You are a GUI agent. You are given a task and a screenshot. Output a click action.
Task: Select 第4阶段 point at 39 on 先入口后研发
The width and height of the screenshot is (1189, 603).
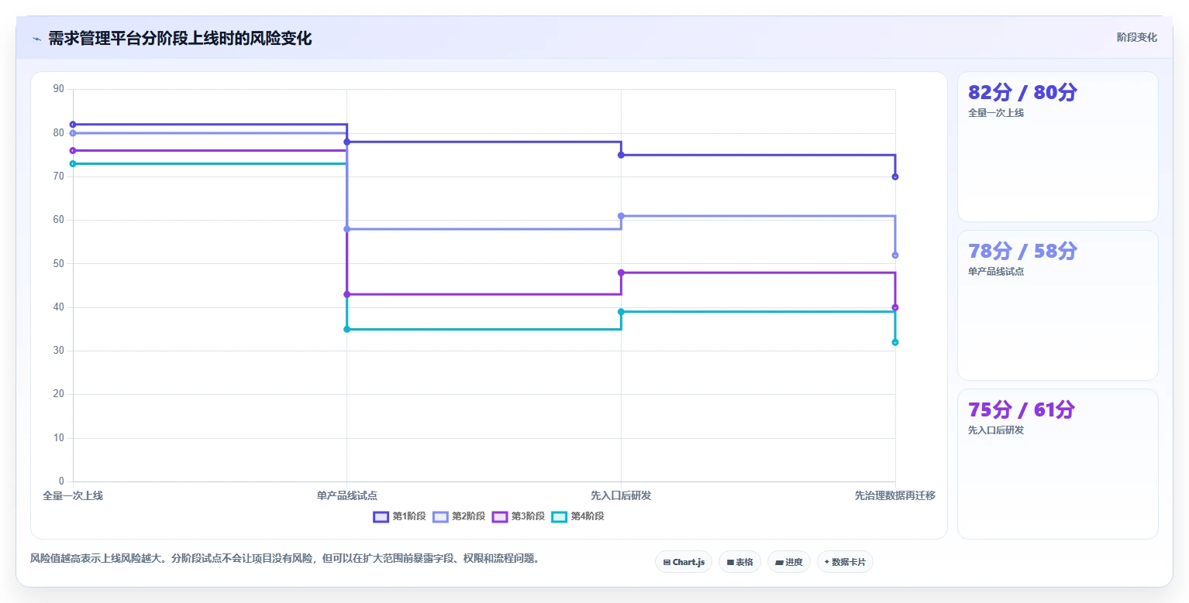pyautogui.click(x=621, y=312)
